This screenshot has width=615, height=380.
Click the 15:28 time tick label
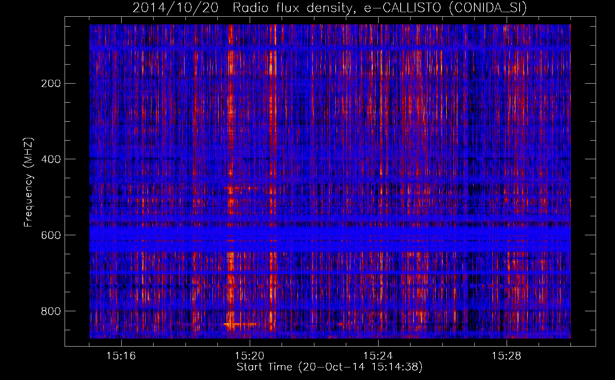[507, 356]
